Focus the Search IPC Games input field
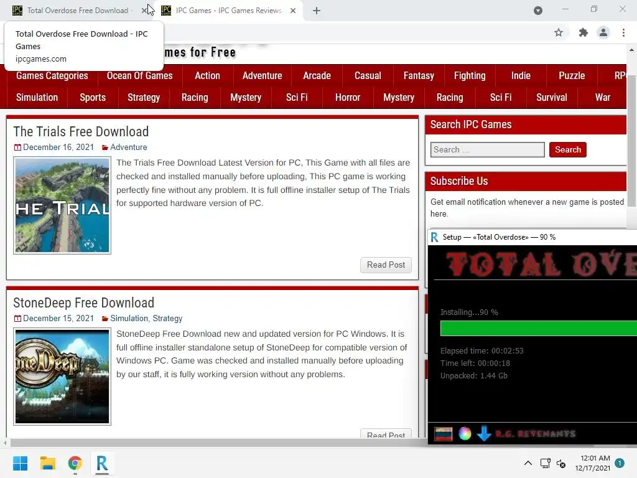 (488, 149)
